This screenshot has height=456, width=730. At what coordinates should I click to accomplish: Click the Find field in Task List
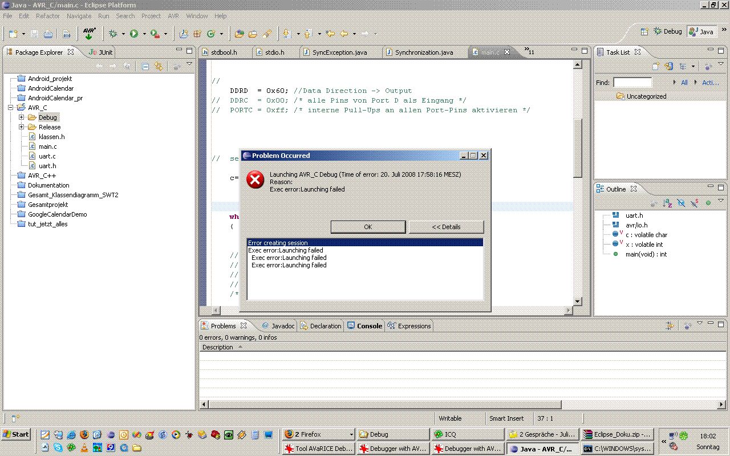click(632, 83)
